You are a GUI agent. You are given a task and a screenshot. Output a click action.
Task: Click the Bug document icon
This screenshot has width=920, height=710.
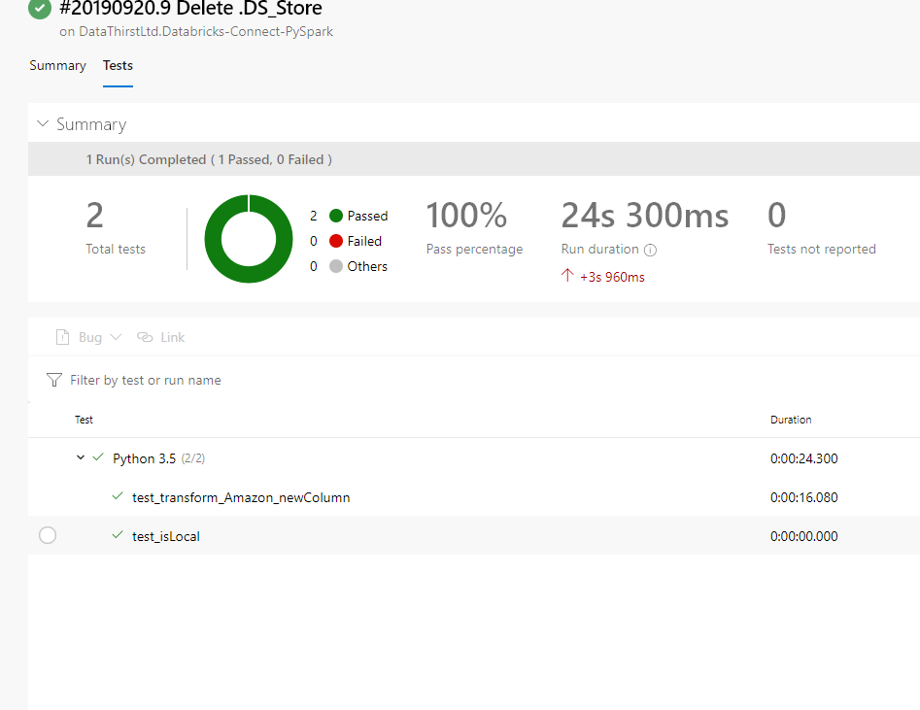(62, 337)
